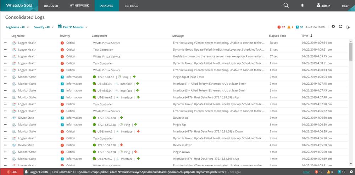Open the calendar icon for Past 30 Minutes
355x175 pixels.
[60, 27]
